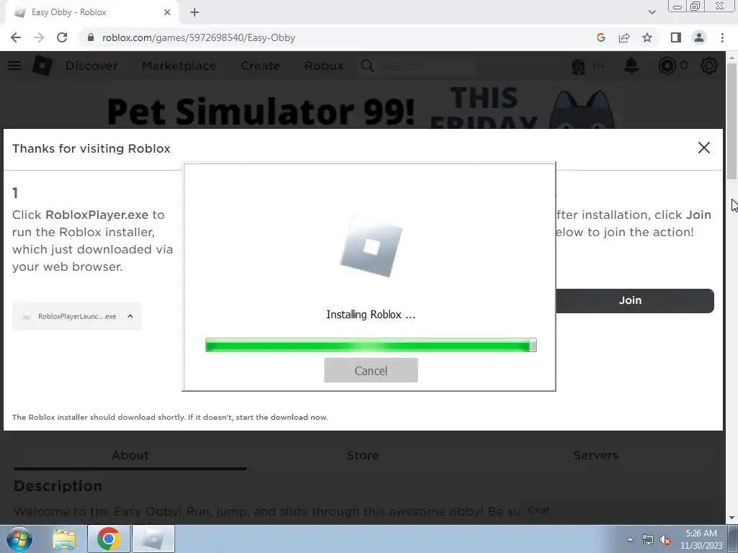Open the muted volume tray icon
This screenshot has height=553, width=738.
[x=665, y=540]
